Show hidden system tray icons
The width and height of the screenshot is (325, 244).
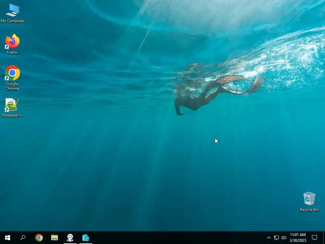[269, 238]
